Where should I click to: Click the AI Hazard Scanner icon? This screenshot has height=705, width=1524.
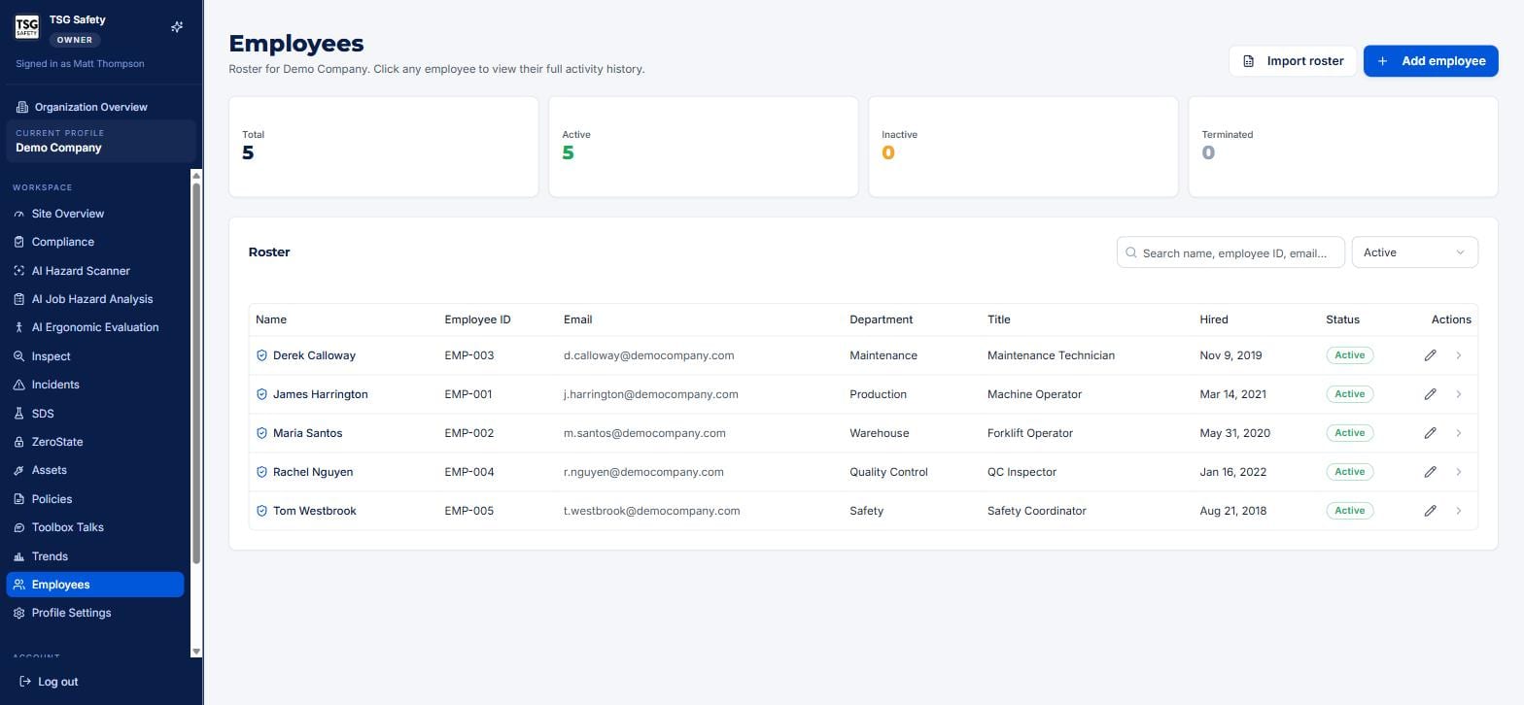coord(18,271)
